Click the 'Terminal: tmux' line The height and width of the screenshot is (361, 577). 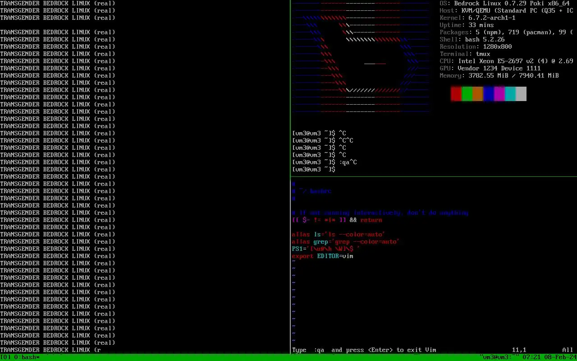point(465,54)
